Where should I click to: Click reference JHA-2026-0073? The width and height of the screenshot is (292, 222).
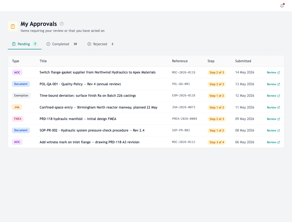(x=184, y=107)
